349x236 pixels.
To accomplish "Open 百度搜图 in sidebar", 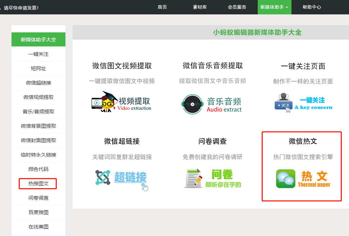I will pyautogui.click(x=38, y=212).
